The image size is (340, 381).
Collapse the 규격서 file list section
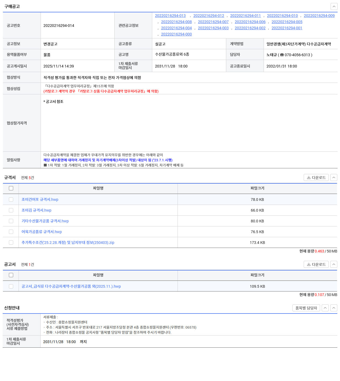[x=334, y=177]
